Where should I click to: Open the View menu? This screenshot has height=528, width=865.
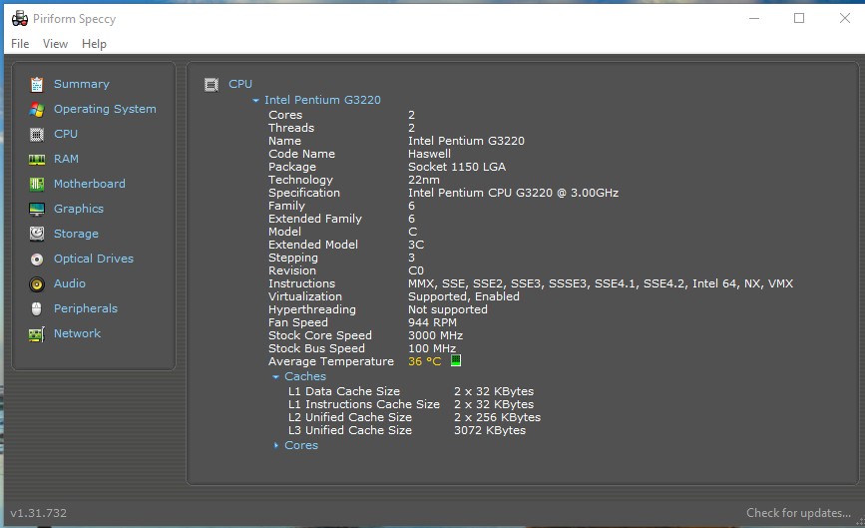click(55, 44)
